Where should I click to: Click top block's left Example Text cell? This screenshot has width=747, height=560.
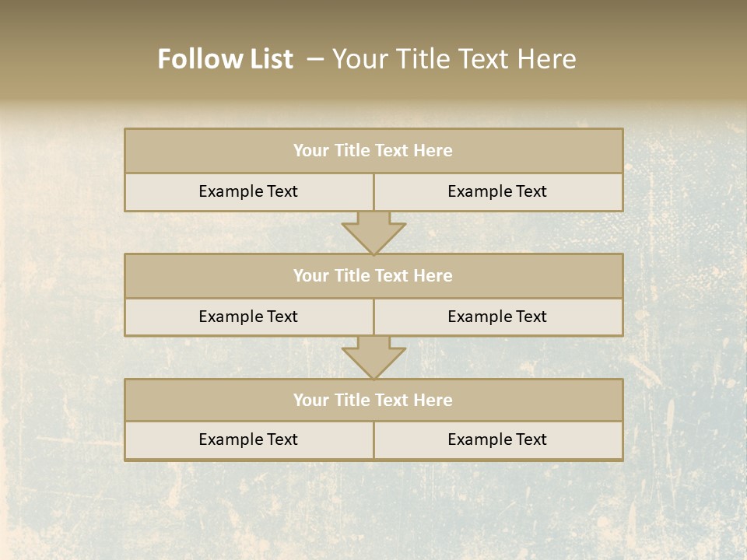pos(248,191)
